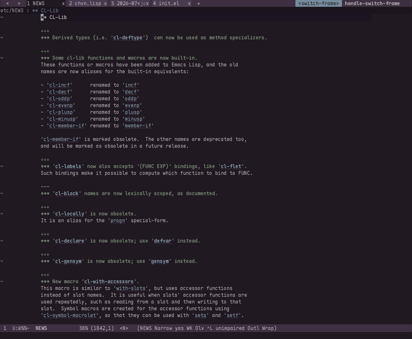Collapse the 'cl-labels' heading fold arrow
Image resolution: width=412 pixels, height=339 pixels.
(2, 166)
